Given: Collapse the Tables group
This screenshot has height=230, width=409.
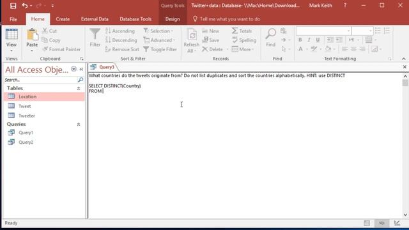Looking at the screenshot, I should coord(79,88).
